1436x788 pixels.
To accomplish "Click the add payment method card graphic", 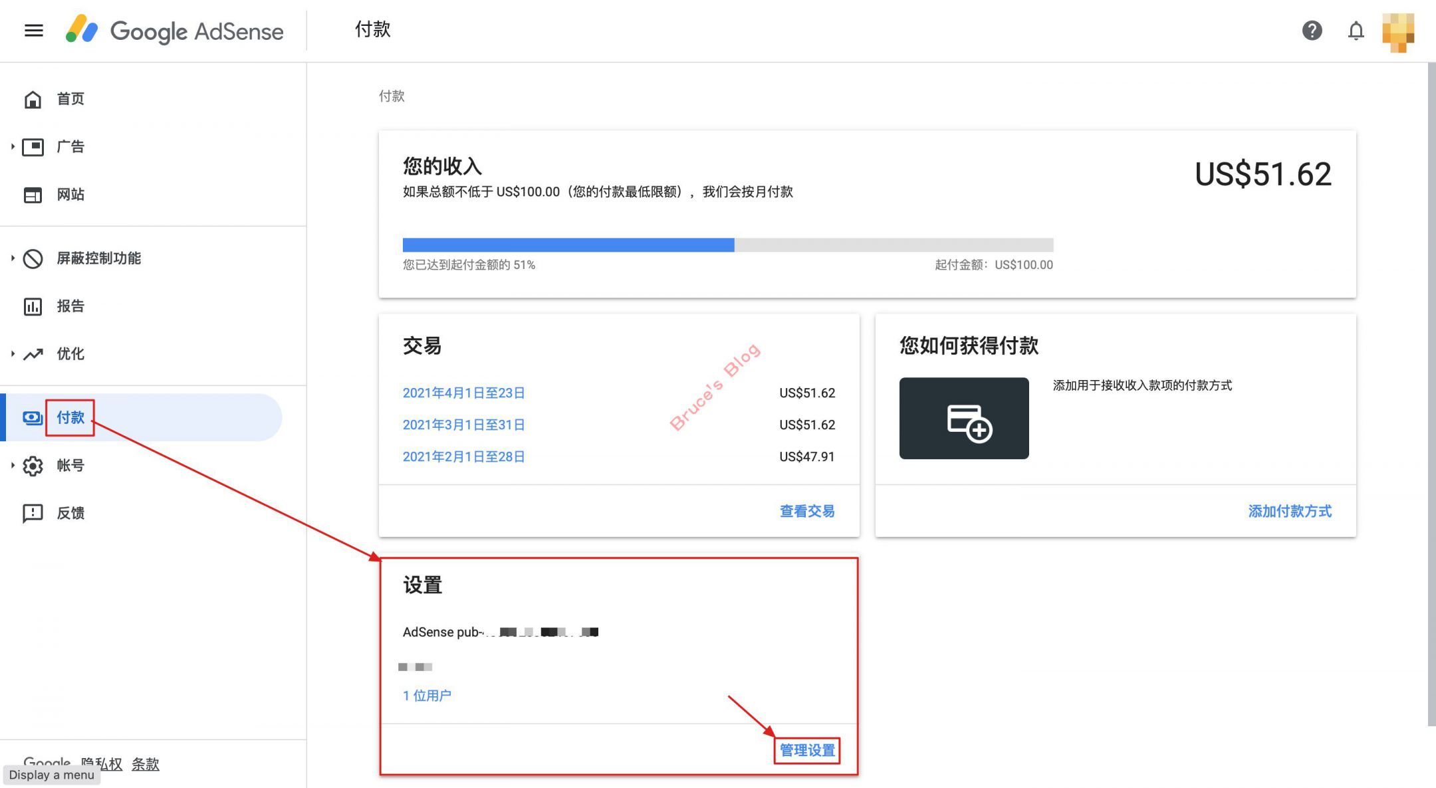I will 964,418.
